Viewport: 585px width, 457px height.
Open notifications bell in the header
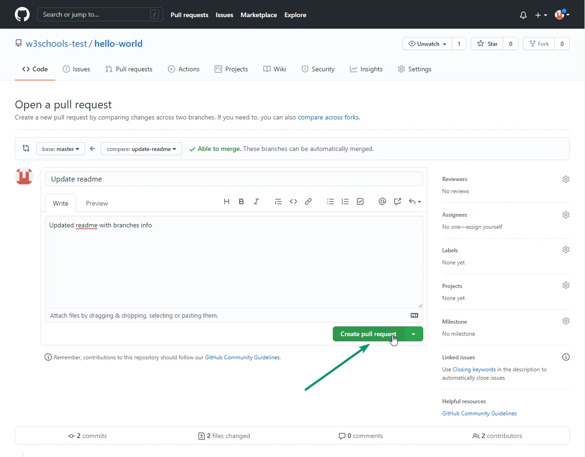[523, 15]
